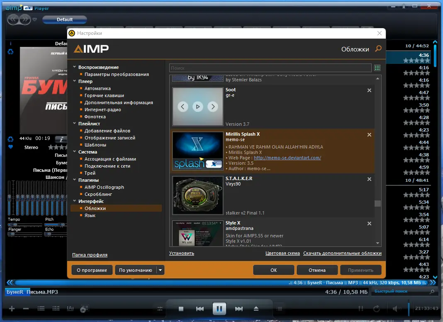
Task: Click the Поиск skin search field
Action: 270,68
